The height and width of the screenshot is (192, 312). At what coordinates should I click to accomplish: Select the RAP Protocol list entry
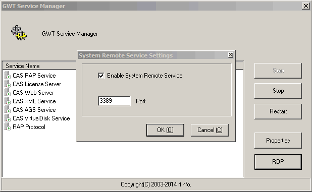[29, 126]
